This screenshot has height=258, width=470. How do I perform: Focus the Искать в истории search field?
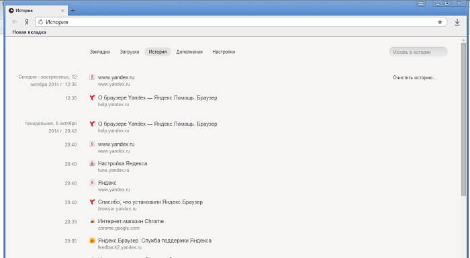tap(418, 52)
